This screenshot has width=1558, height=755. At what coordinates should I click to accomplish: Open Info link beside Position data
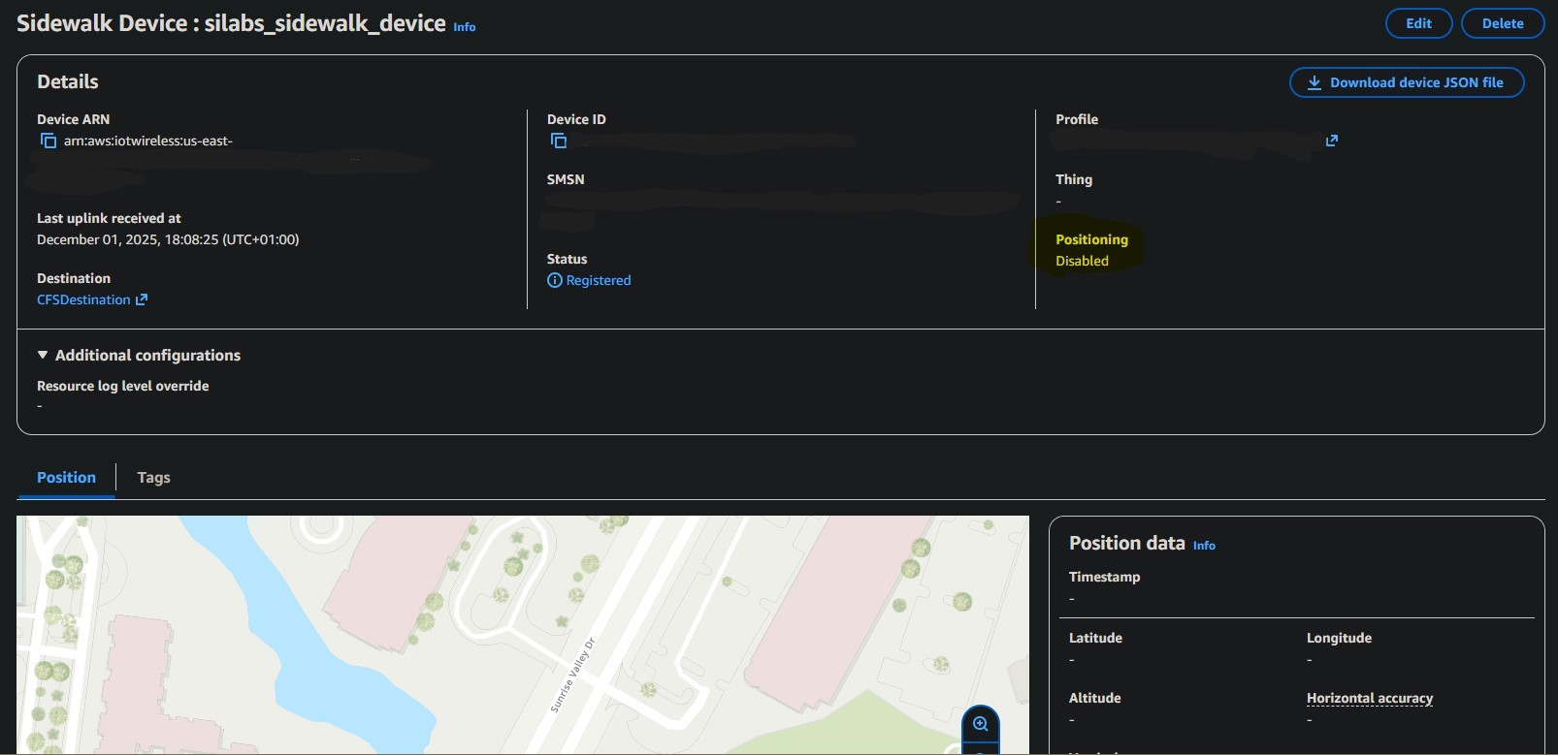point(1204,546)
